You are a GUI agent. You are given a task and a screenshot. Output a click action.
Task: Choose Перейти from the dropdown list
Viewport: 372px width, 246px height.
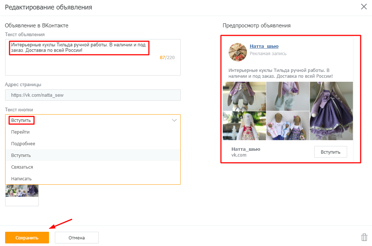[93, 132]
